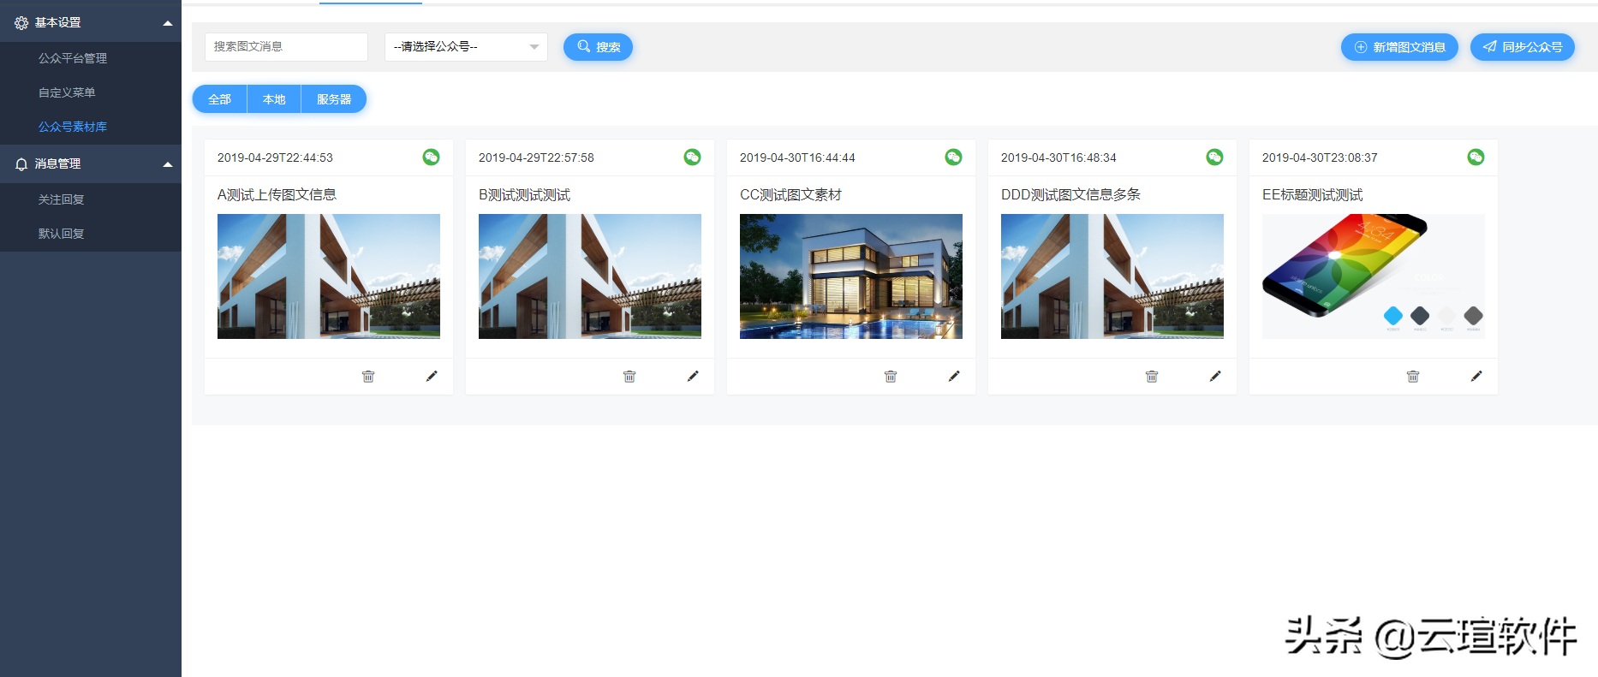The image size is (1598, 677).
Task: Focus the 搜索图文消息 input field
Action: point(286,47)
